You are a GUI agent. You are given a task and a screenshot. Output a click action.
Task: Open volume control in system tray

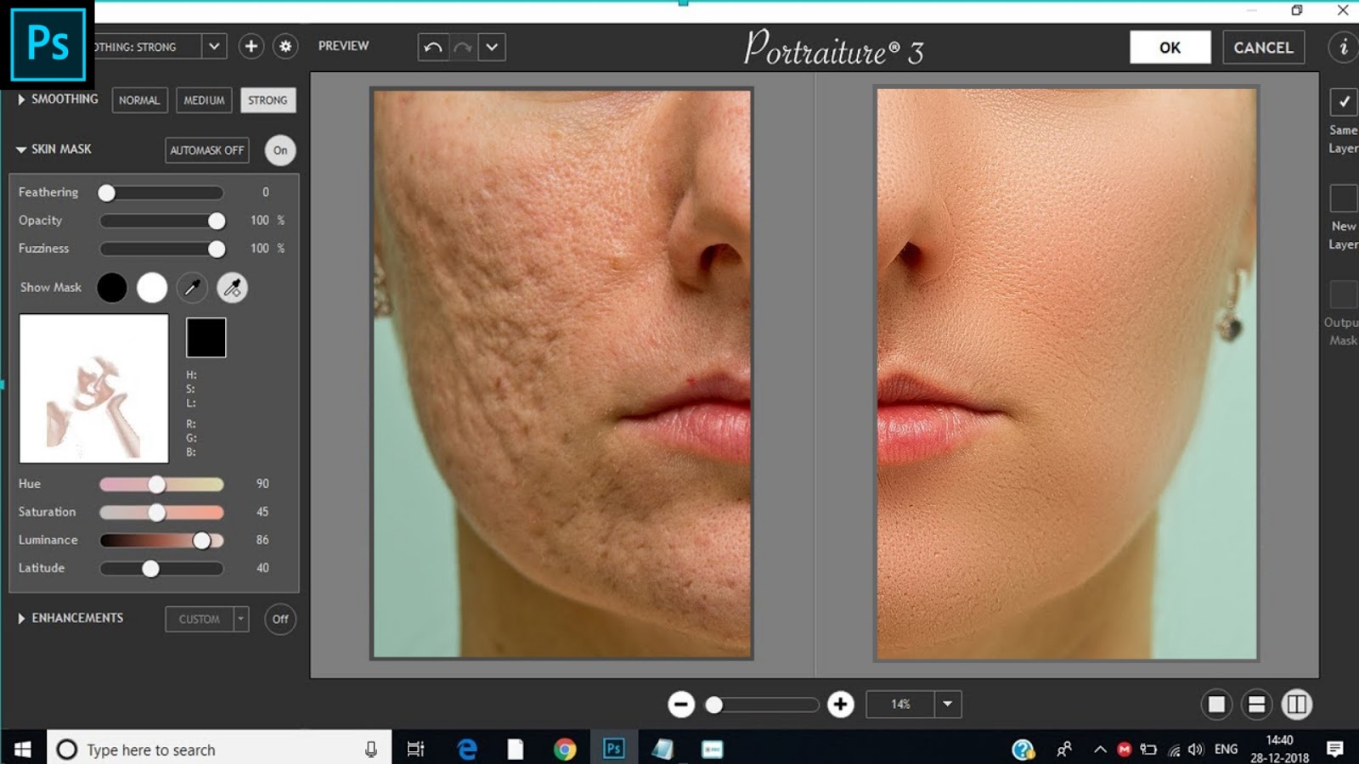tap(1196, 750)
